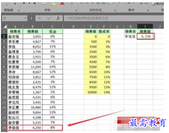Image resolution: width=169 pixels, height=133 pixels.
Task: Click the red font color icon
Action: tap(62, 3)
